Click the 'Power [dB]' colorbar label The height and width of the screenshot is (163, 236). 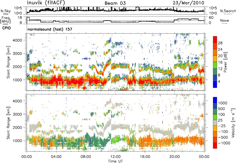coord(225,62)
